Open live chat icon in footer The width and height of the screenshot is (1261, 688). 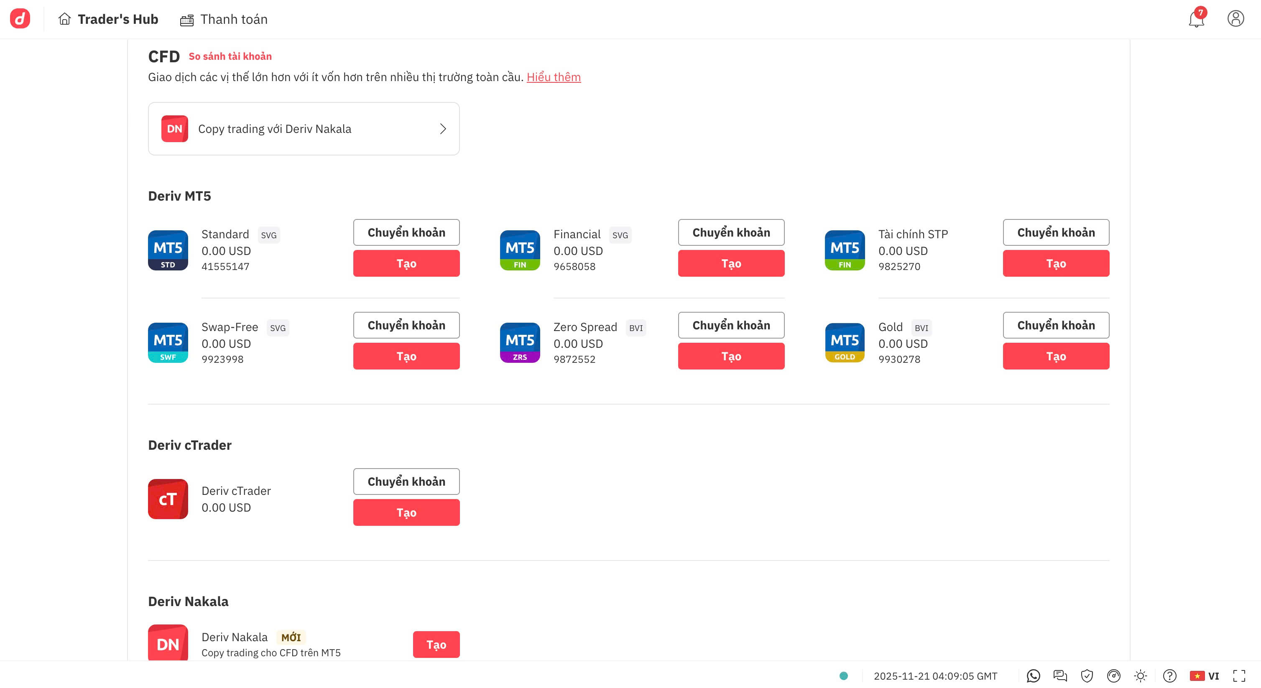1060,676
